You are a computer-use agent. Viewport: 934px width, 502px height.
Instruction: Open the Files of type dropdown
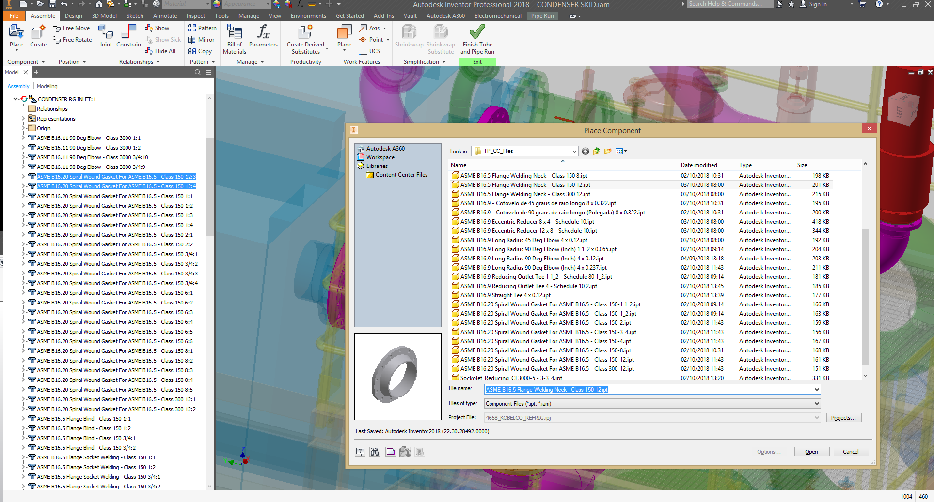(817, 403)
